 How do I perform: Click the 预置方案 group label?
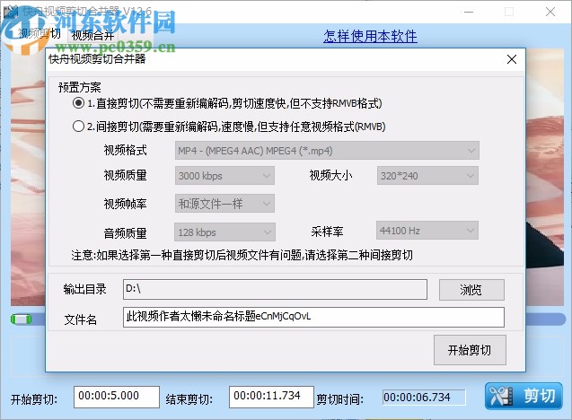pyautogui.click(x=80, y=88)
